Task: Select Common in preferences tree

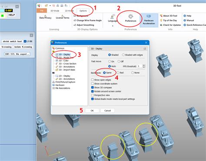Action: 58,48
